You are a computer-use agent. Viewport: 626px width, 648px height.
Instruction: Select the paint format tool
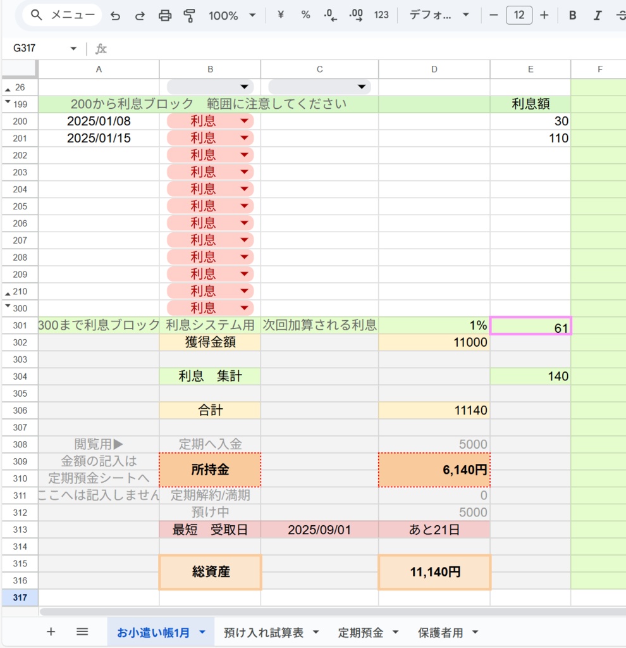coord(191,15)
